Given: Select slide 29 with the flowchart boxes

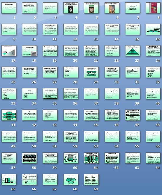Looking at the screenshot, I should pyautogui.click(x=91, y=72).
